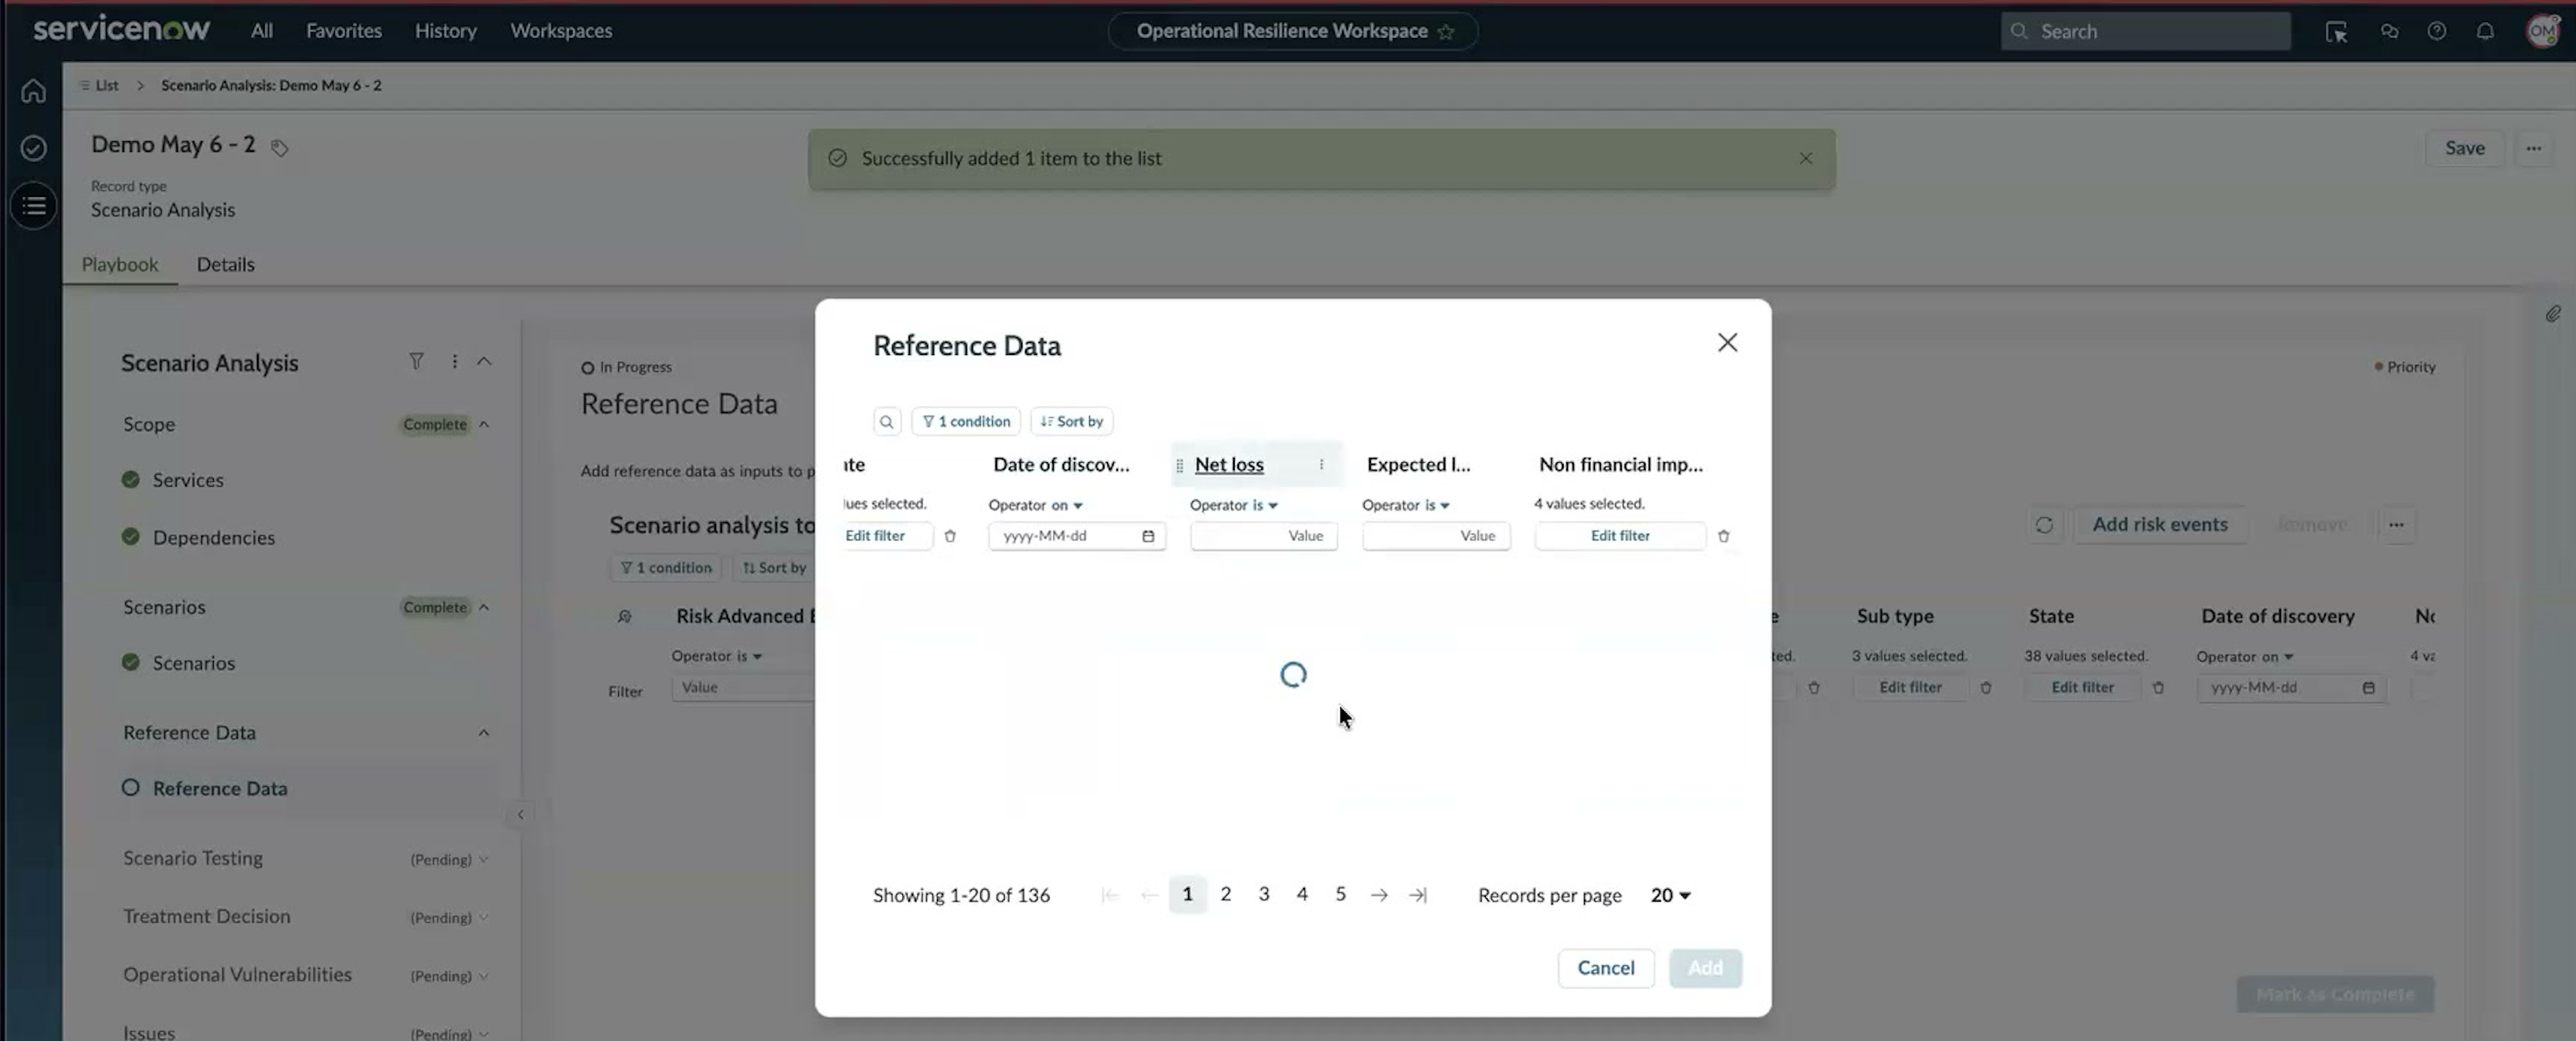This screenshot has width=2576, height=1041.
Task: Open background Date of discovery calendar icon
Action: 2368,689
